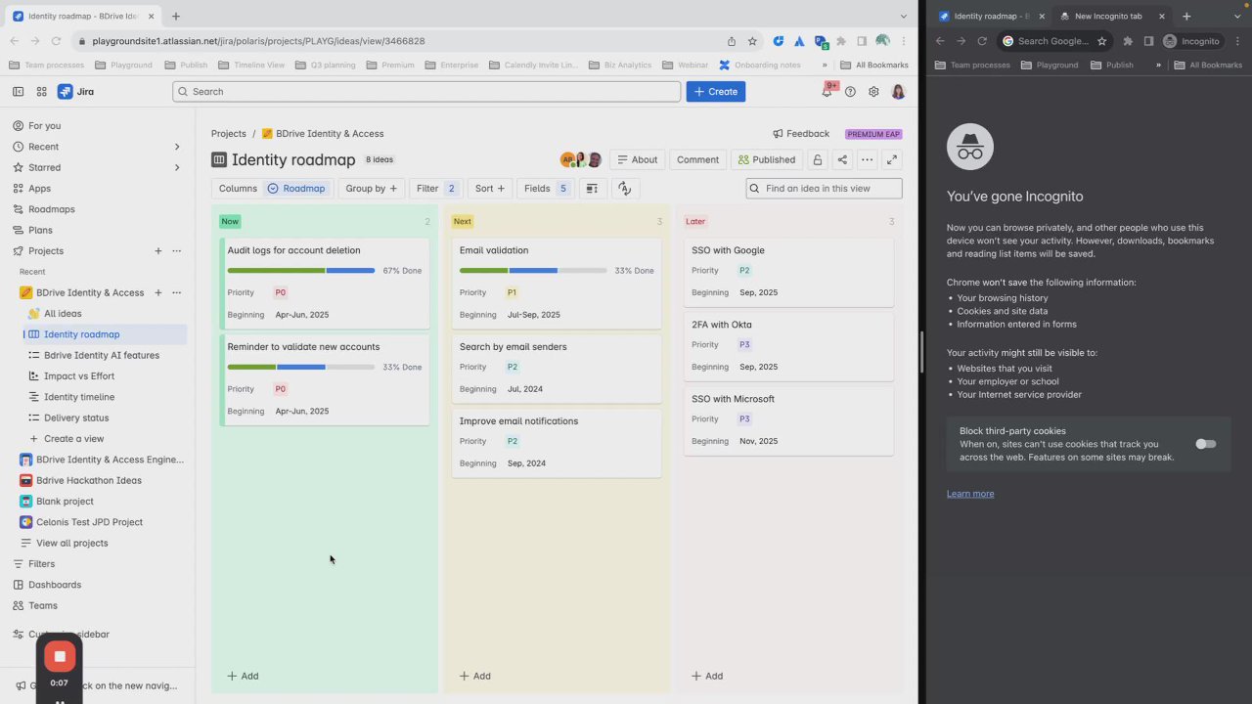Image resolution: width=1252 pixels, height=704 pixels.
Task: Click the autosave view icon
Action: [x=624, y=188]
